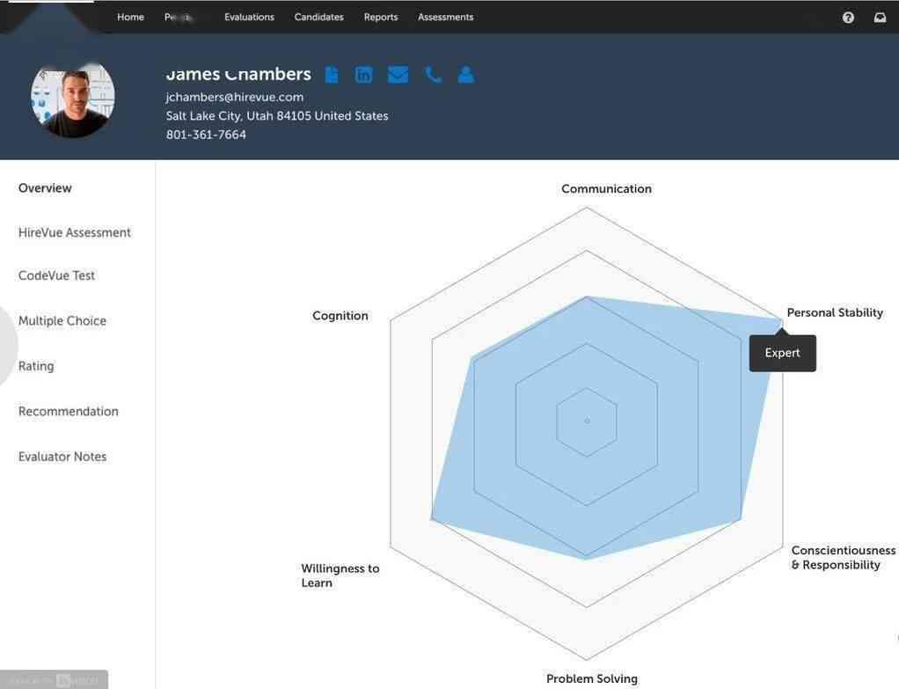Open the help question mark icon
Screen dimensions: 899x689
pyautogui.click(x=848, y=18)
